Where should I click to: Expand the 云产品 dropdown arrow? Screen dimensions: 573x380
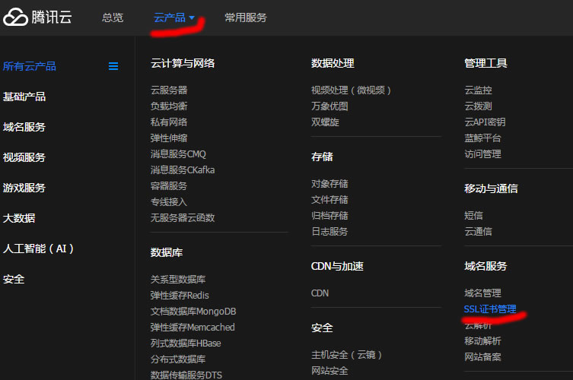192,17
